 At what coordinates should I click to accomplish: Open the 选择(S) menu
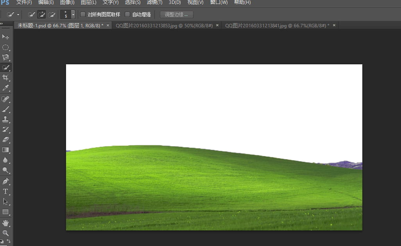click(x=132, y=3)
